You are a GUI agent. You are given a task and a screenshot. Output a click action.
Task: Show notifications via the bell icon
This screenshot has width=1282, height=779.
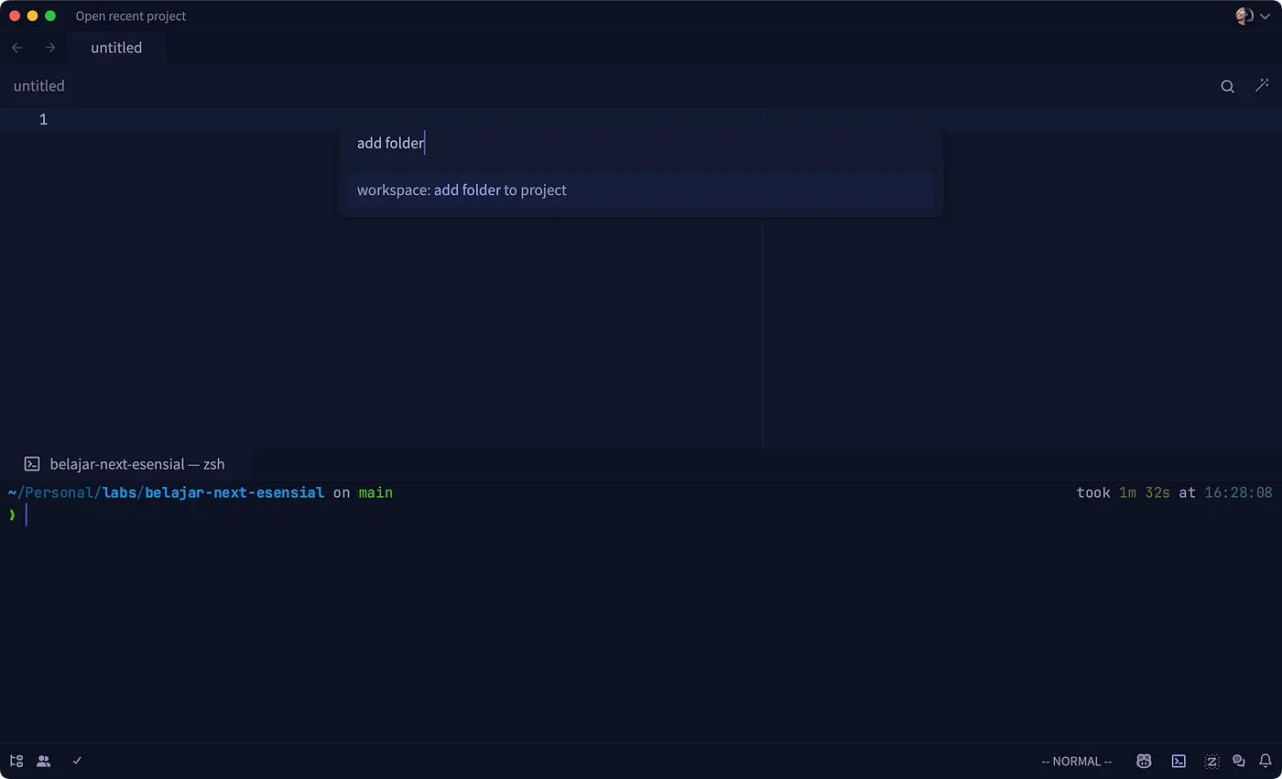pyautogui.click(x=1266, y=761)
